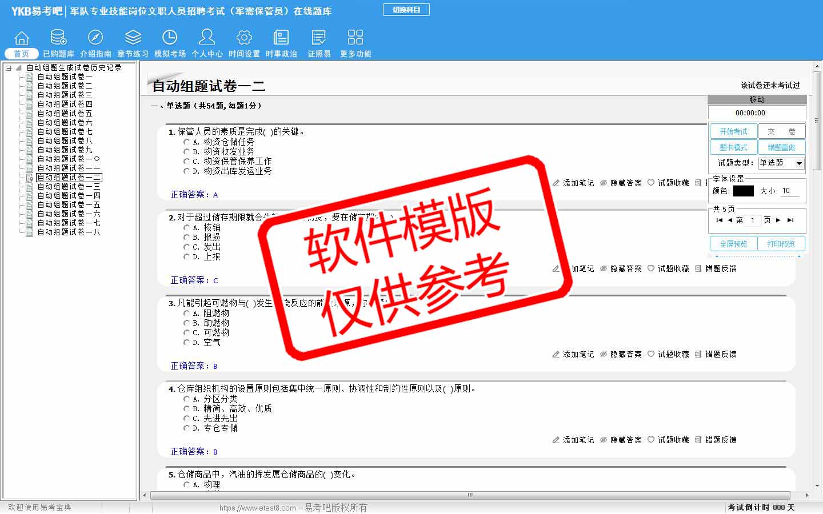Go to 个人中心 user icon
This screenshot has height=514, width=823.
(x=207, y=38)
